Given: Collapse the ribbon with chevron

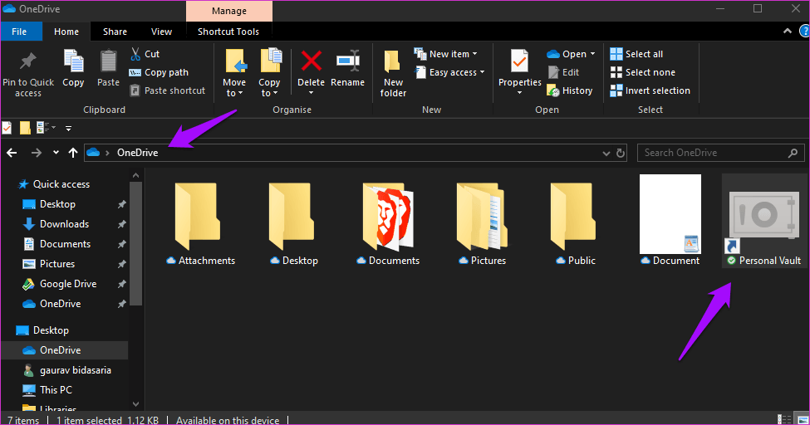Looking at the screenshot, I should click(788, 31).
